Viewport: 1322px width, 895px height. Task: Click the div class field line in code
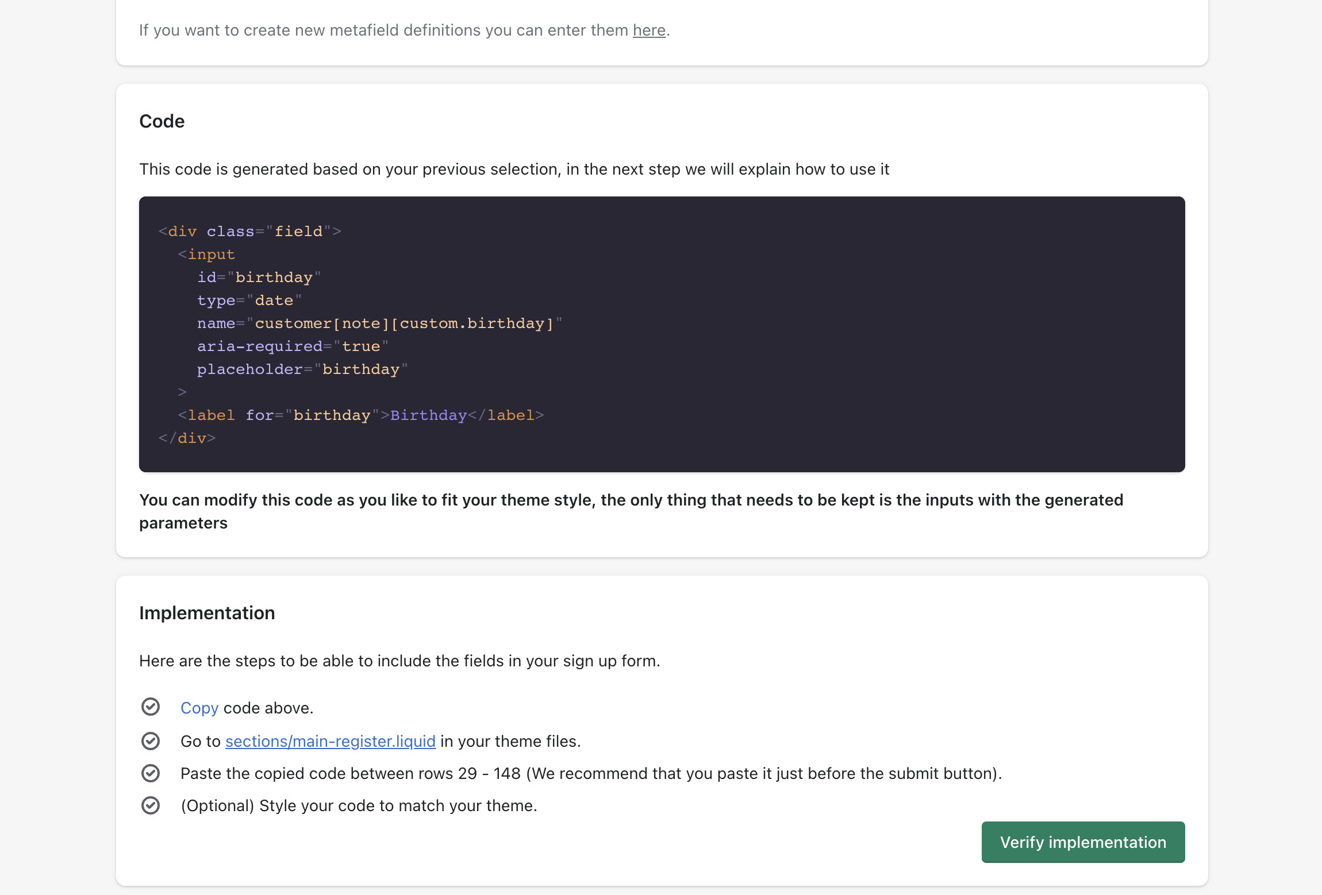[x=249, y=231]
